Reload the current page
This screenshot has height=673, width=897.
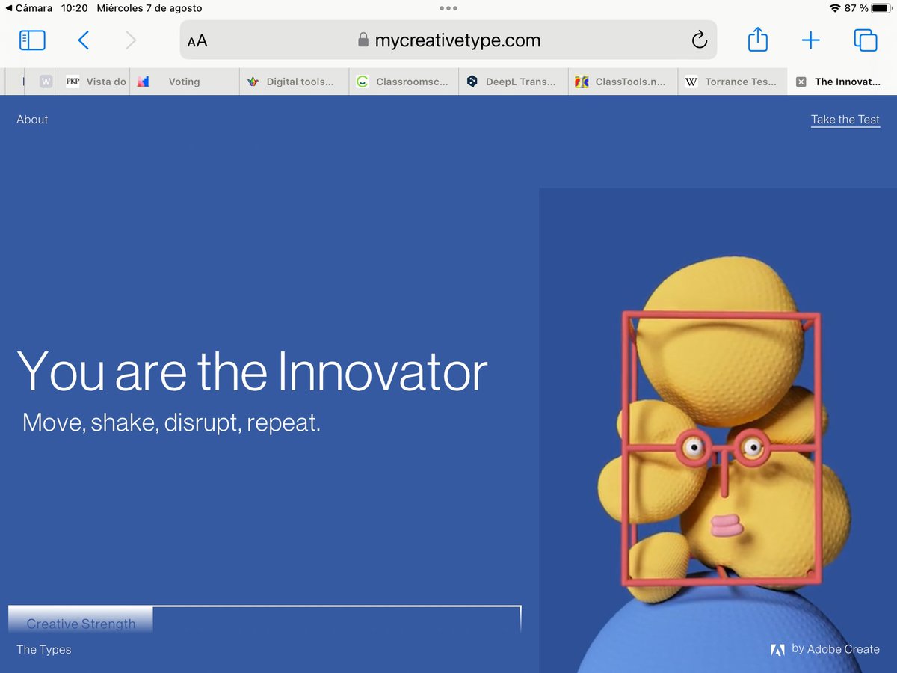click(699, 40)
